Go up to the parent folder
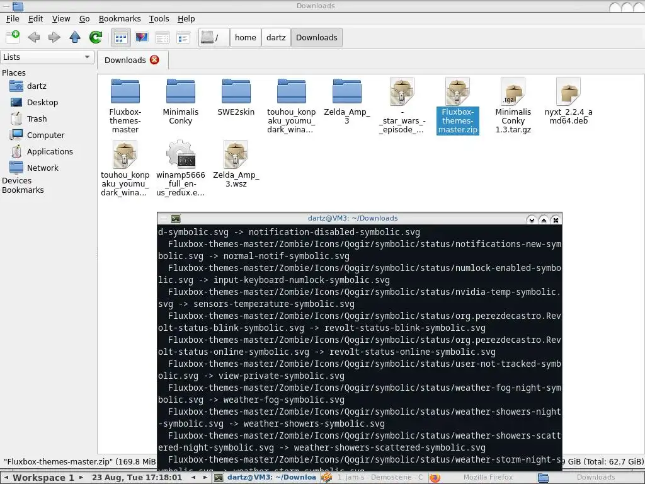 click(75, 37)
